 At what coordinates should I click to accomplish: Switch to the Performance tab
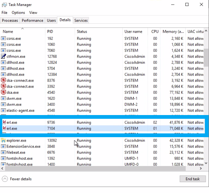tap(32, 20)
